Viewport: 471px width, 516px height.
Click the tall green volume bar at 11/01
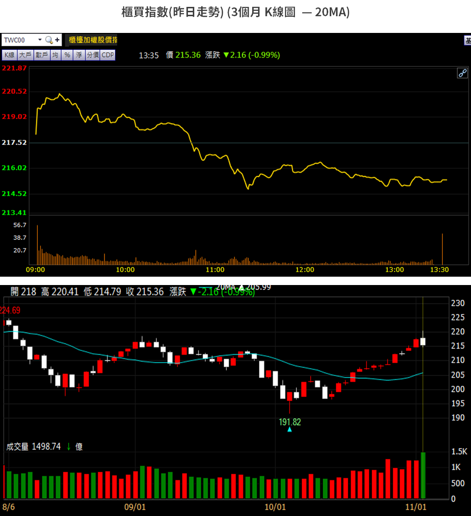(x=423, y=475)
